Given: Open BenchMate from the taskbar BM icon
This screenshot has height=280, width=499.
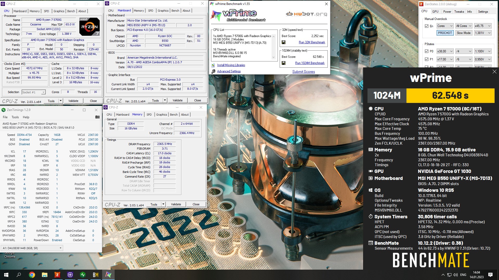Looking at the screenshot, I should tap(95, 275).
